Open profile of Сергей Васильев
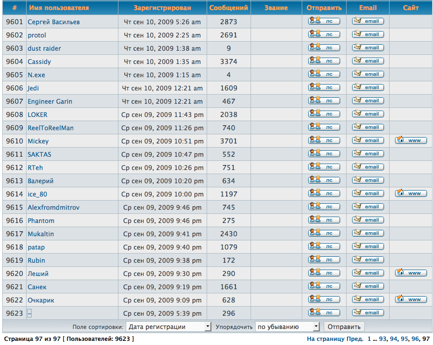Screen dimensions: 433x345 click(53, 22)
